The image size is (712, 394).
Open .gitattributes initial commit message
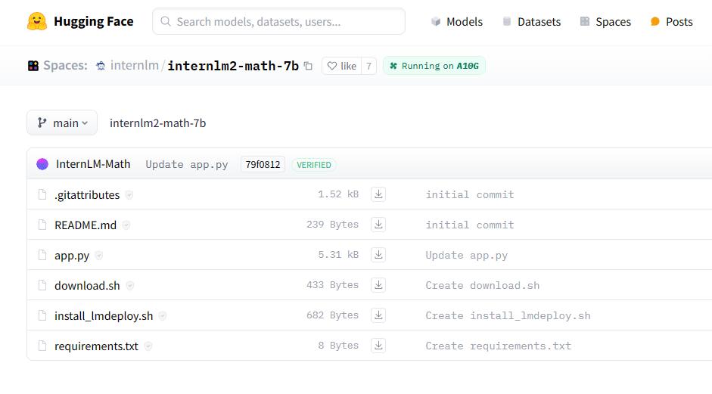click(x=470, y=194)
